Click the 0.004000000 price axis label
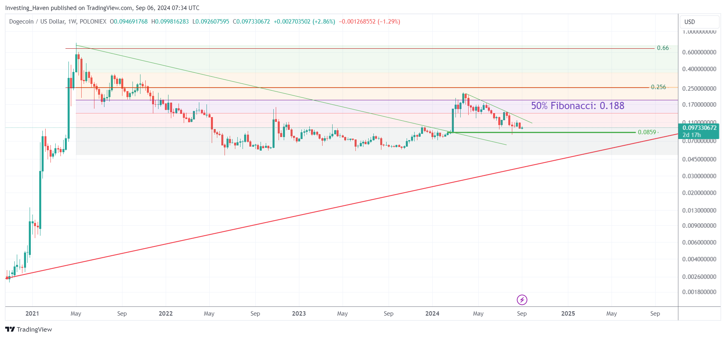The height and width of the screenshot is (338, 726). [699, 259]
